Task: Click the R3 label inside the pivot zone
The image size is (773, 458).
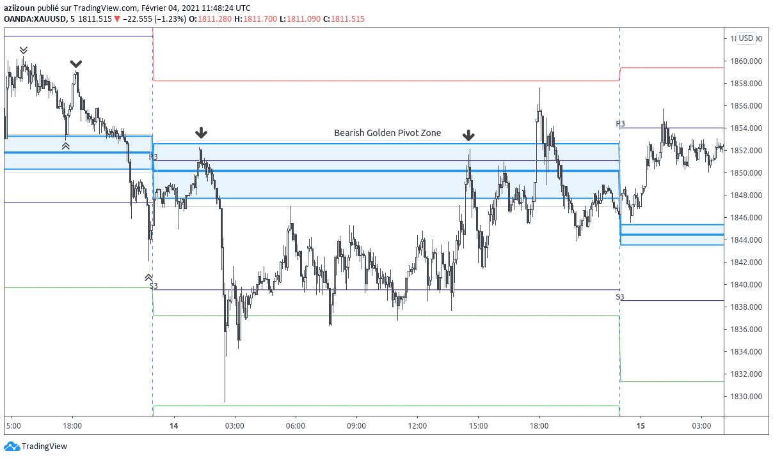Action: coord(154,156)
